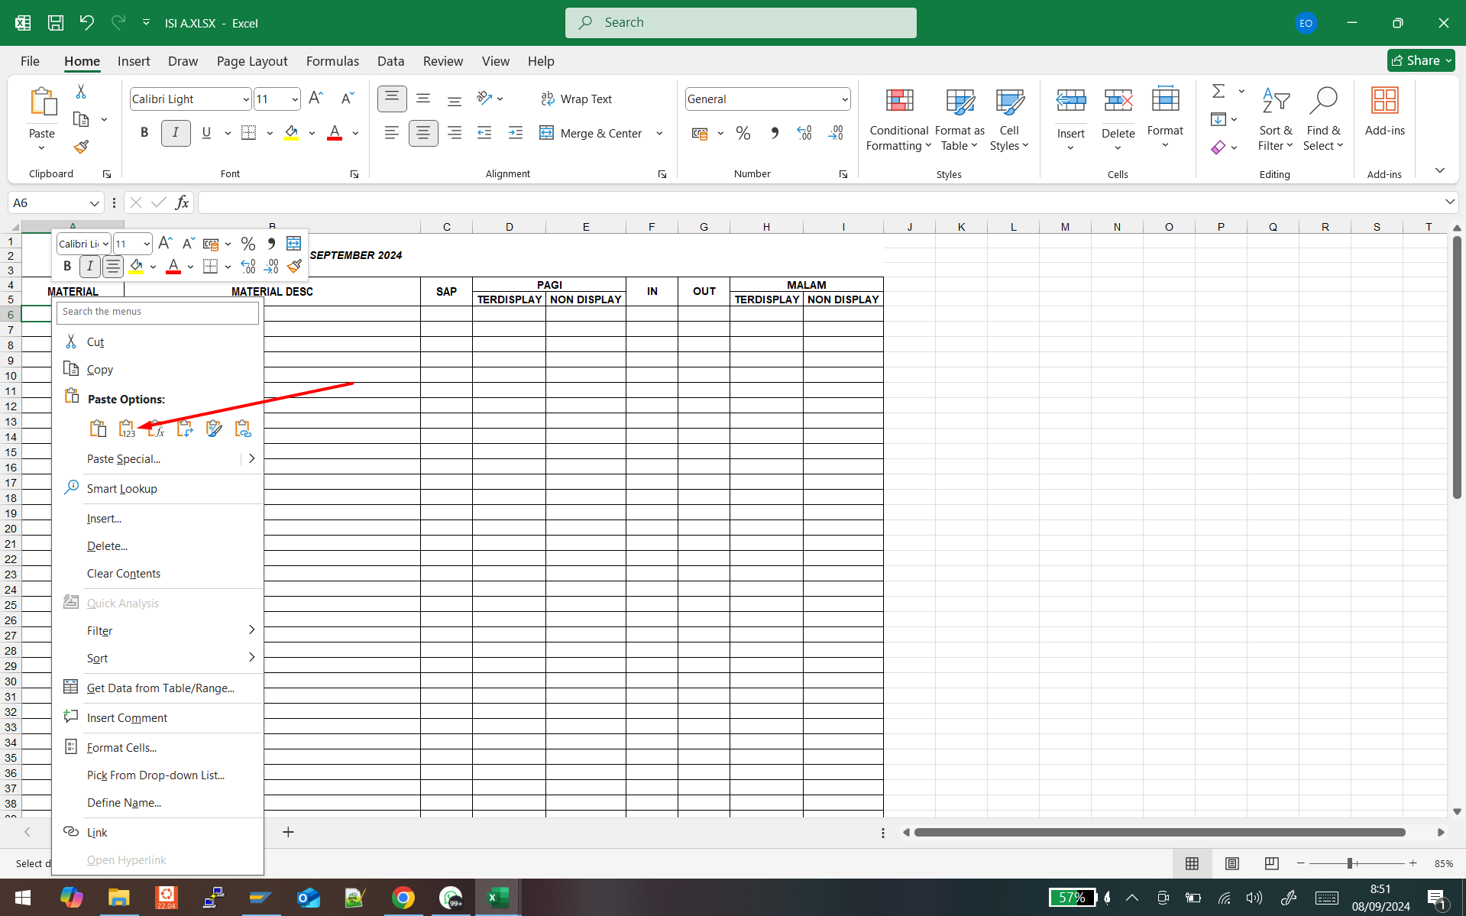Toggle Italic in the ribbon Font group
This screenshot has width=1466, height=916.
pyautogui.click(x=176, y=133)
